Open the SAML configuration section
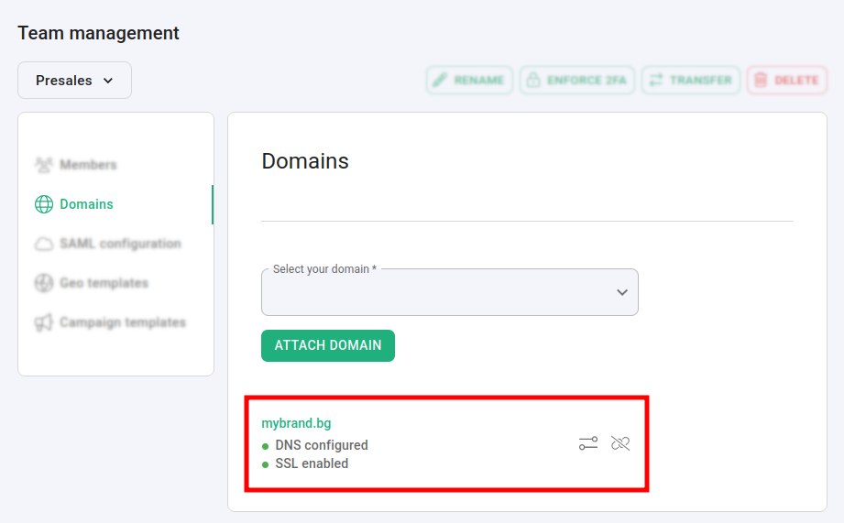Viewport: 844px width, 523px height. click(120, 244)
